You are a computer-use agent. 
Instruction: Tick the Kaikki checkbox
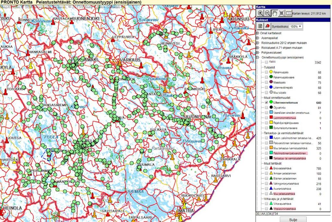pos(267,62)
